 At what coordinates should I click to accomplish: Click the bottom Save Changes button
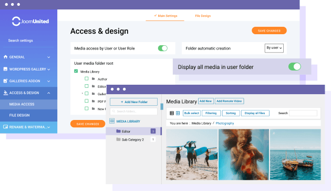[x=88, y=124]
